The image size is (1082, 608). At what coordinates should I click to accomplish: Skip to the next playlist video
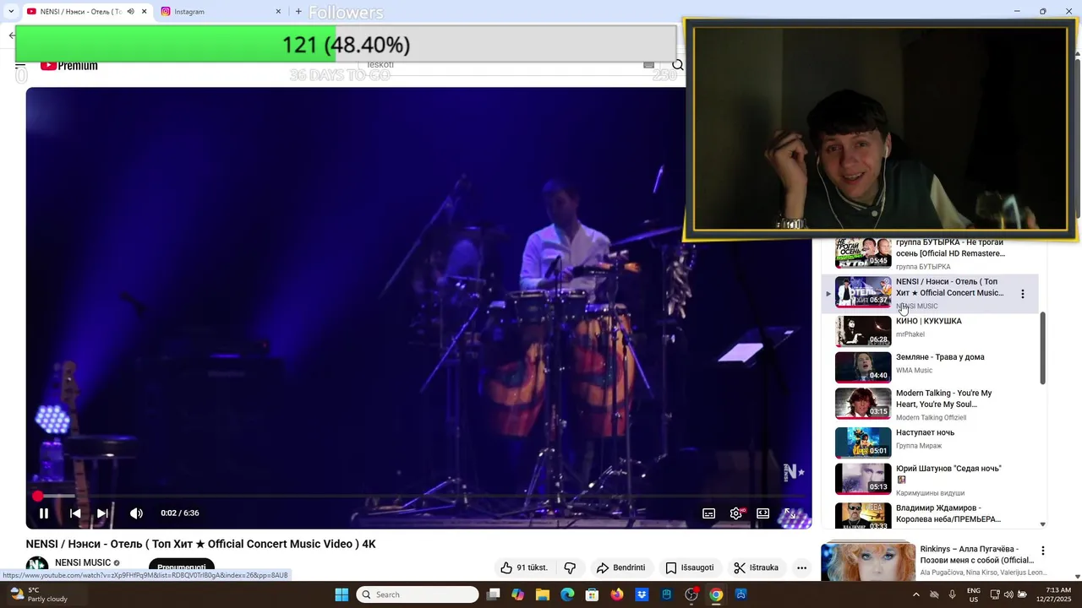[x=102, y=513]
